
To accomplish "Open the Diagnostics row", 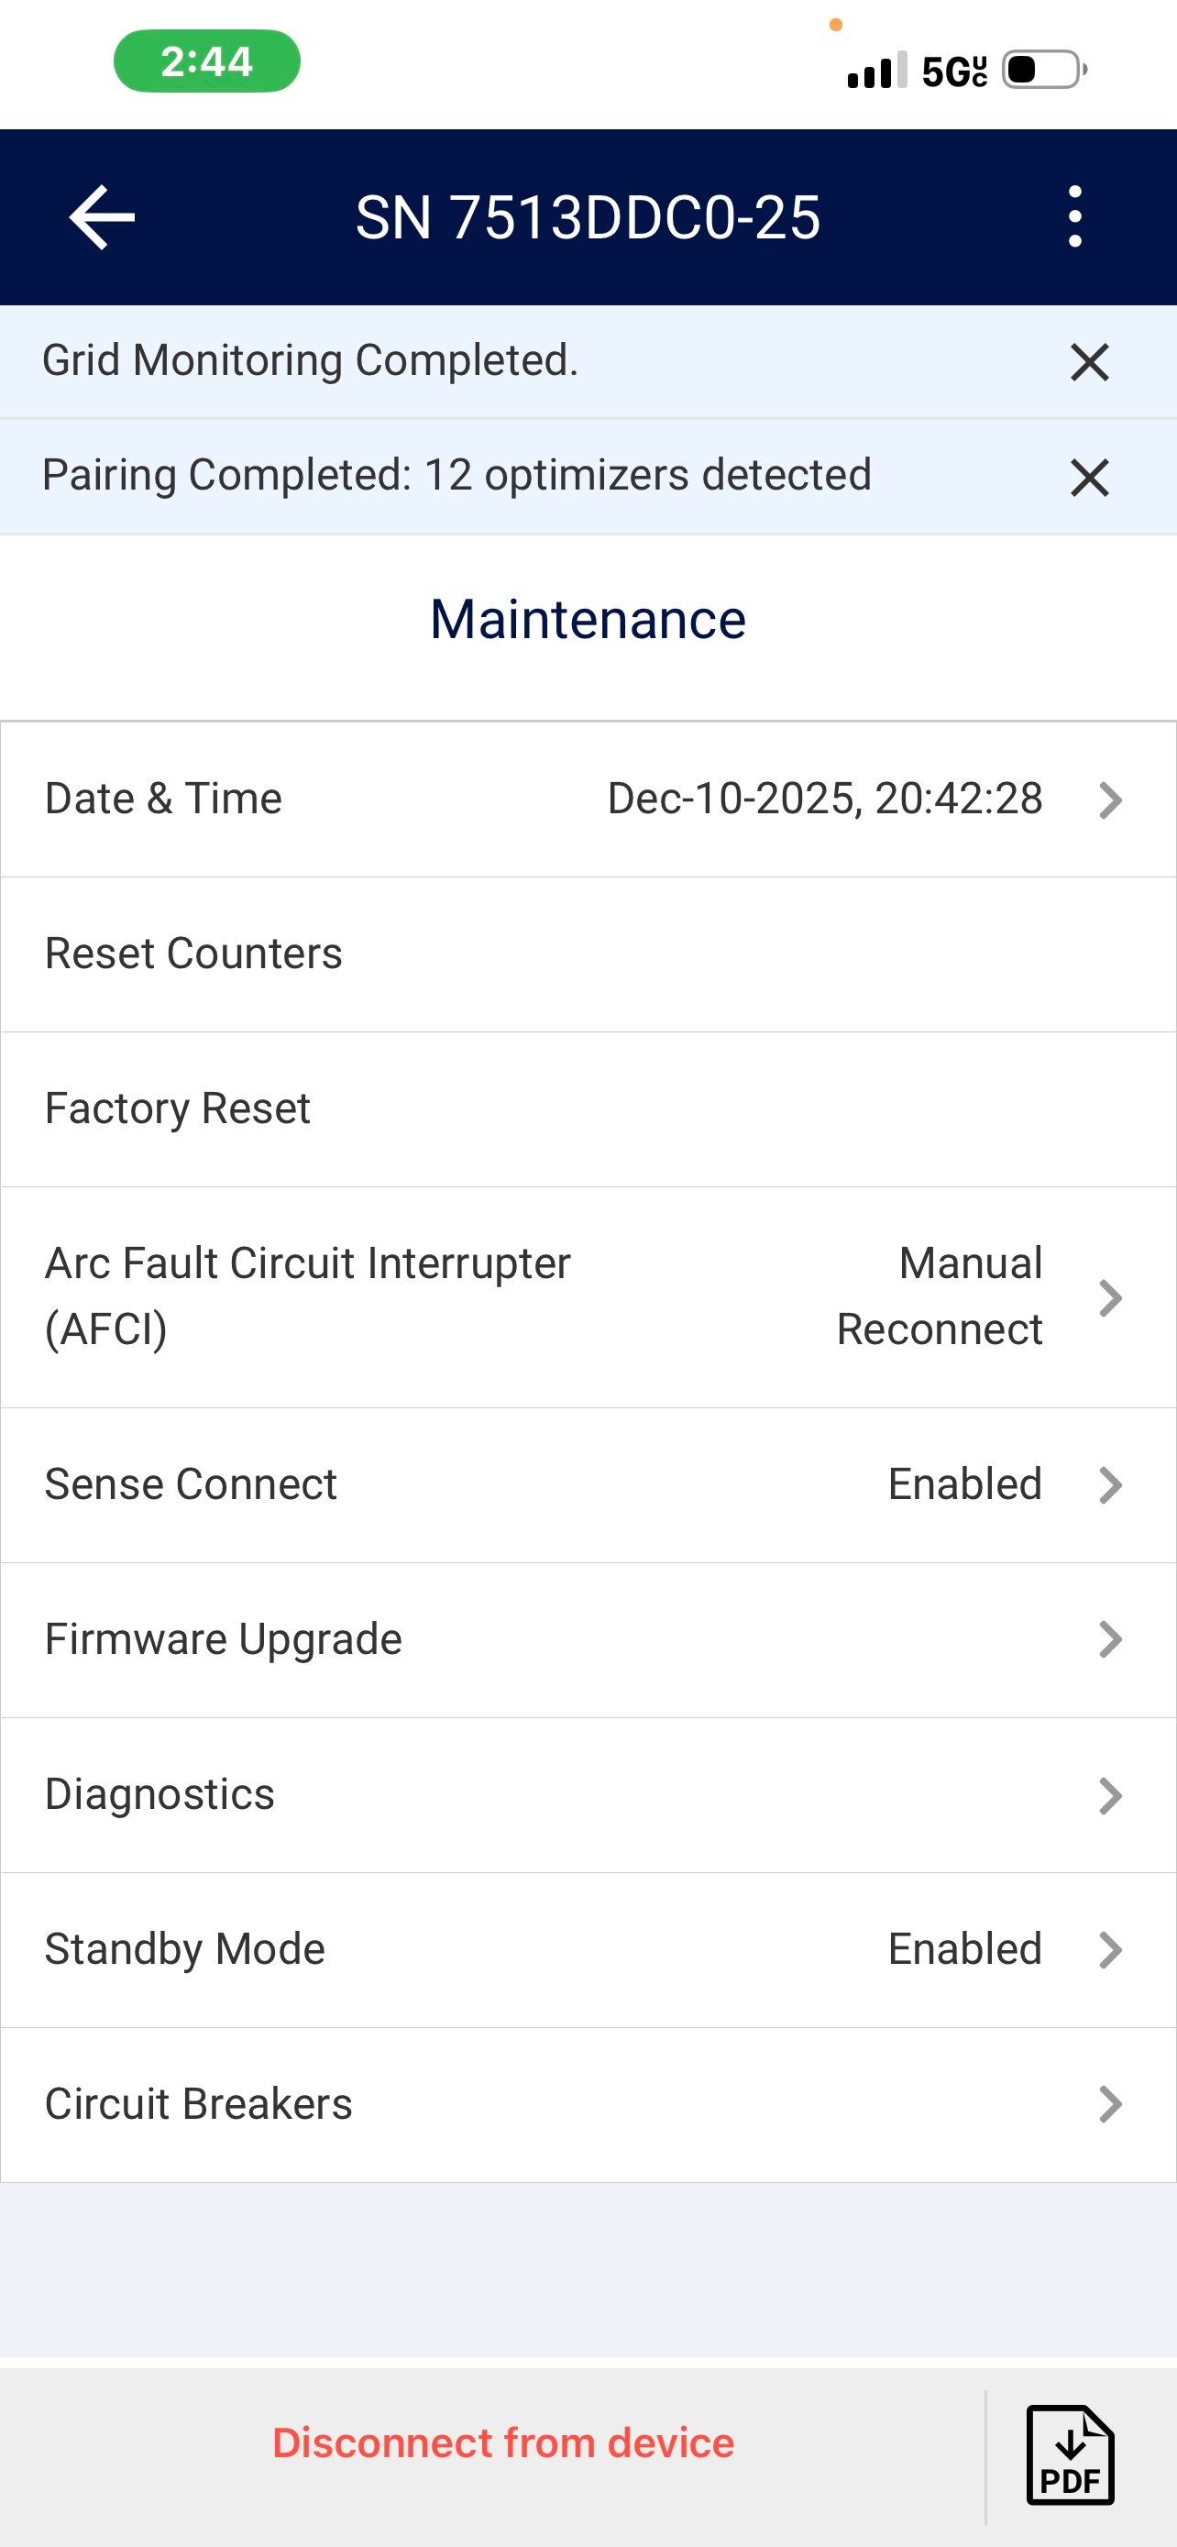I will pyautogui.click(x=160, y=1794).
